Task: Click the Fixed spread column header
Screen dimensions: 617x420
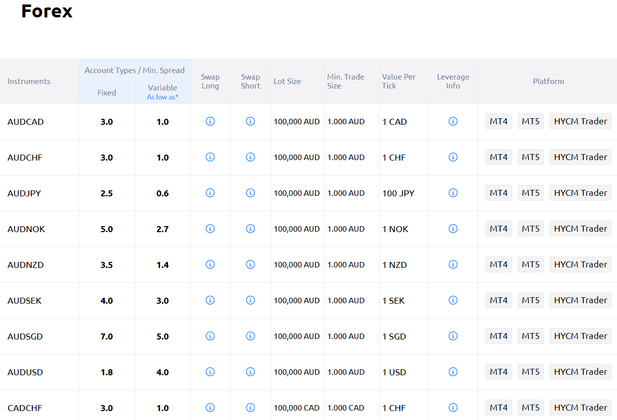Action: pyautogui.click(x=106, y=92)
